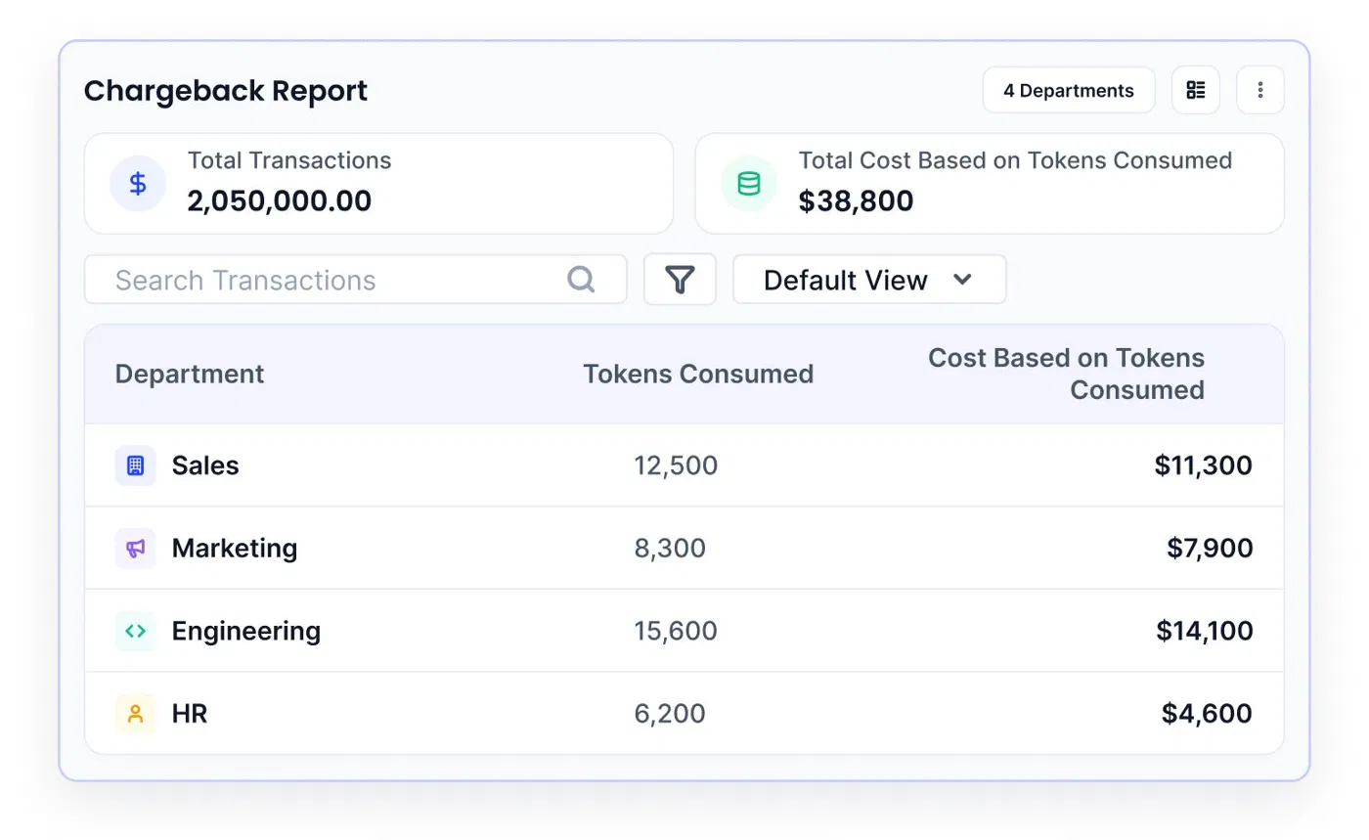
Task: Click the $38,800 total cost value
Action: click(856, 201)
